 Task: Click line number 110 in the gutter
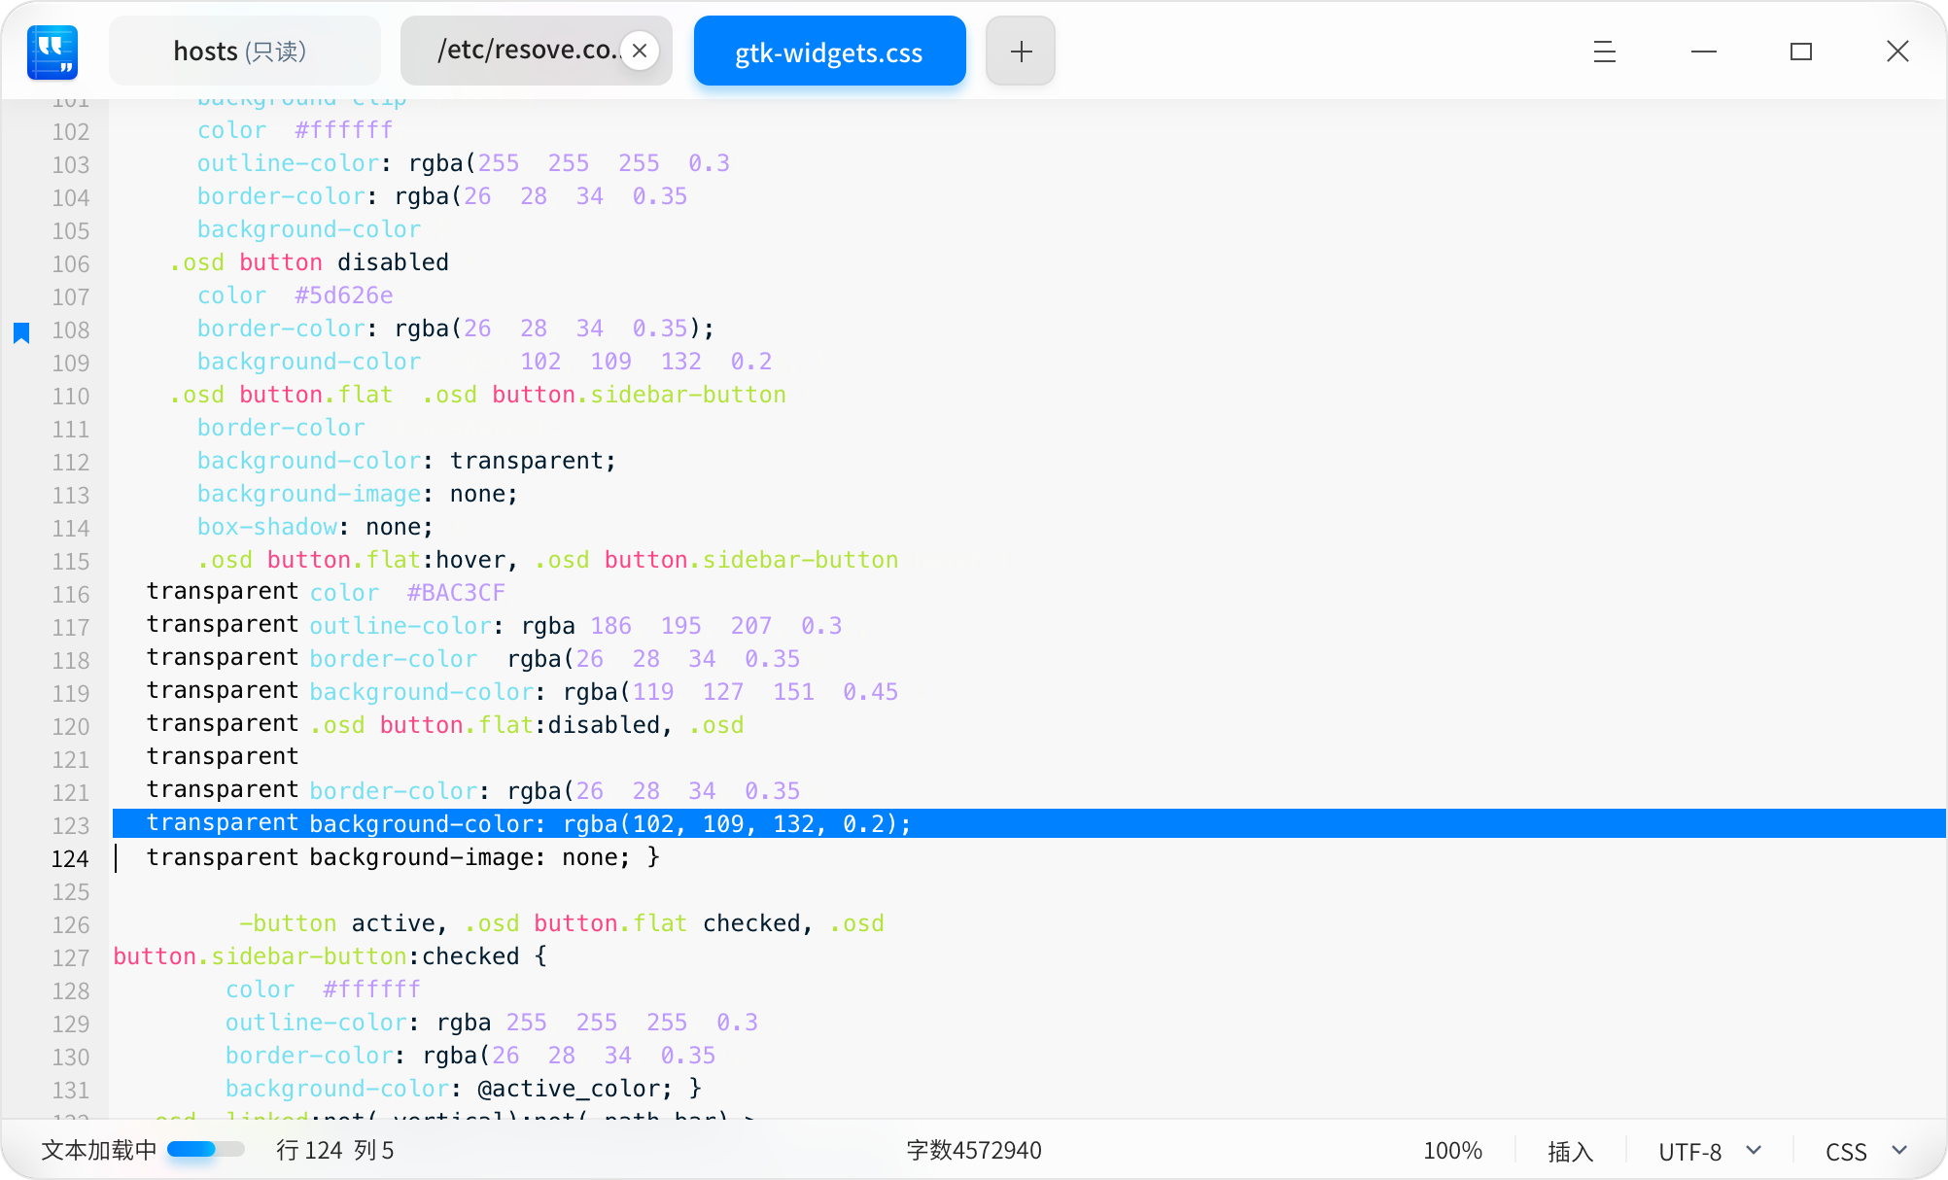[x=70, y=397]
